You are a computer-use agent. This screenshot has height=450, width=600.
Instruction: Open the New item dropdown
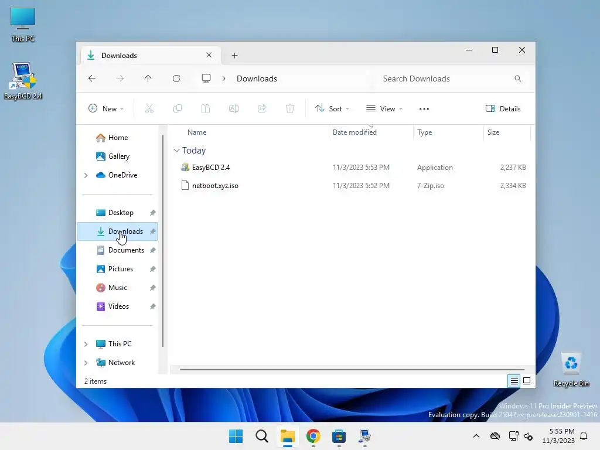tap(106, 108)
